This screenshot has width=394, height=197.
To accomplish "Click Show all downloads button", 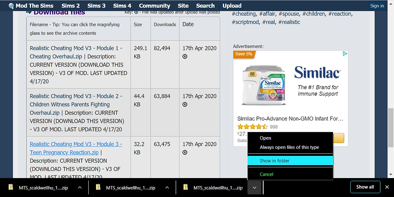I will point(365,187).
